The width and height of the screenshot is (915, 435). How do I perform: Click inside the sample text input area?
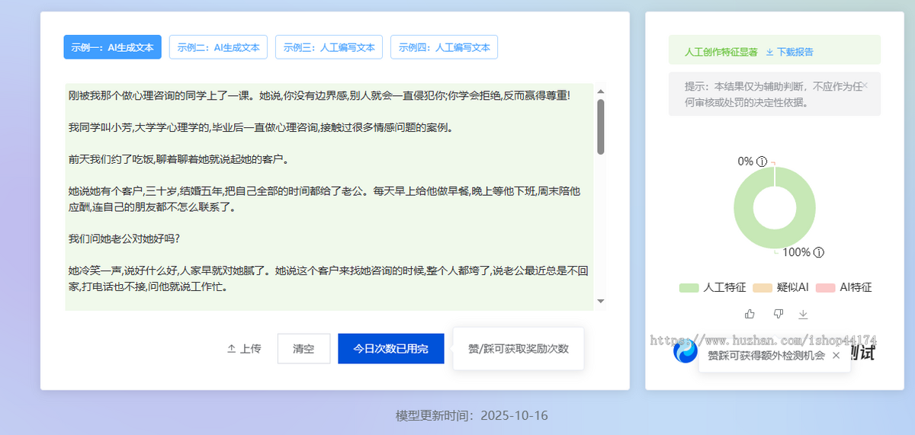click(x=329, y=197)
